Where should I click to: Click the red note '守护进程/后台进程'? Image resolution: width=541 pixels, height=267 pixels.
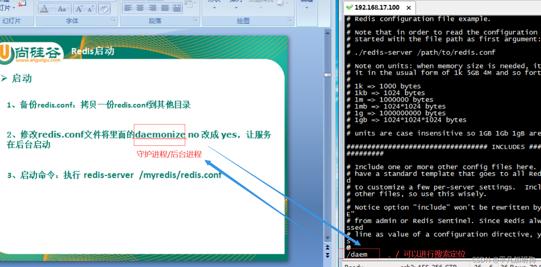click(169, 154)
